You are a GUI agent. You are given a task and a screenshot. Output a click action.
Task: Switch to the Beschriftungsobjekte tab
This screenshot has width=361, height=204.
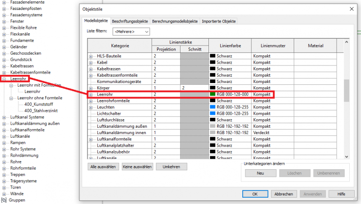(130, 21)
